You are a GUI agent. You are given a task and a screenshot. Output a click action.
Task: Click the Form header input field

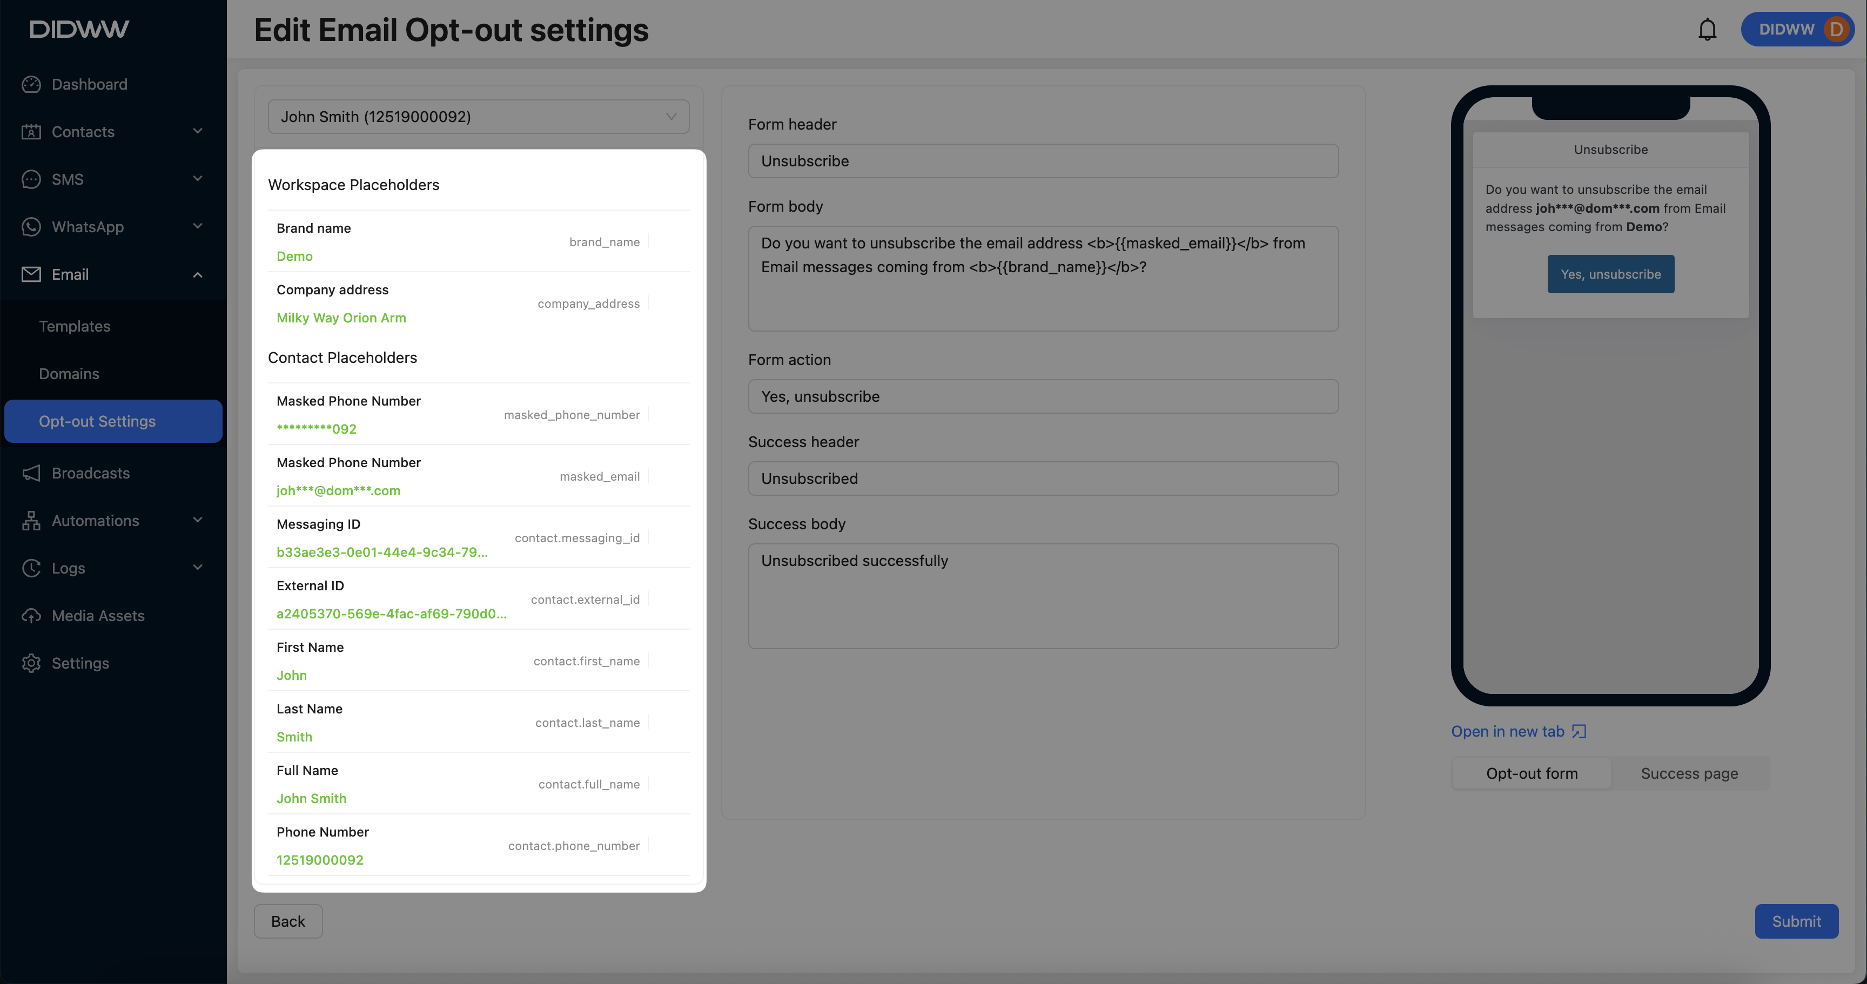pyautogui.click(x=1042, y=161)
